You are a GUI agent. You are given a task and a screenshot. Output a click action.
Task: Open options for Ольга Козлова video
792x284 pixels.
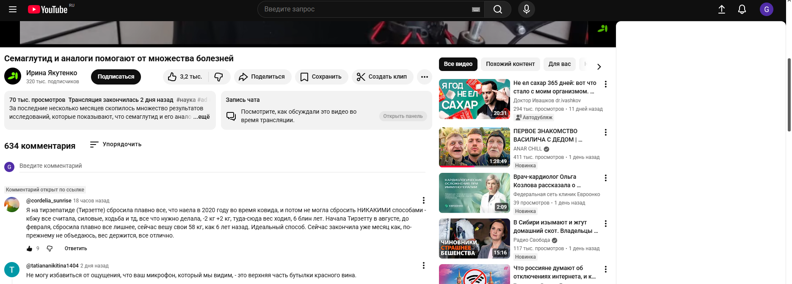click(606, 178)
